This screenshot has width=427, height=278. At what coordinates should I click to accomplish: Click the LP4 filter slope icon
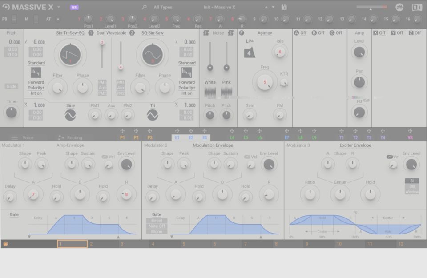click(x=249, y=53)
